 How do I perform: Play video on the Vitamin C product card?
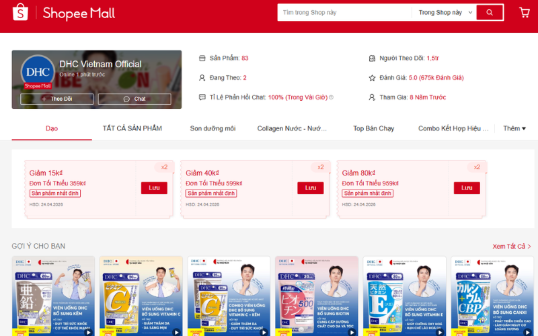point(176,332)
